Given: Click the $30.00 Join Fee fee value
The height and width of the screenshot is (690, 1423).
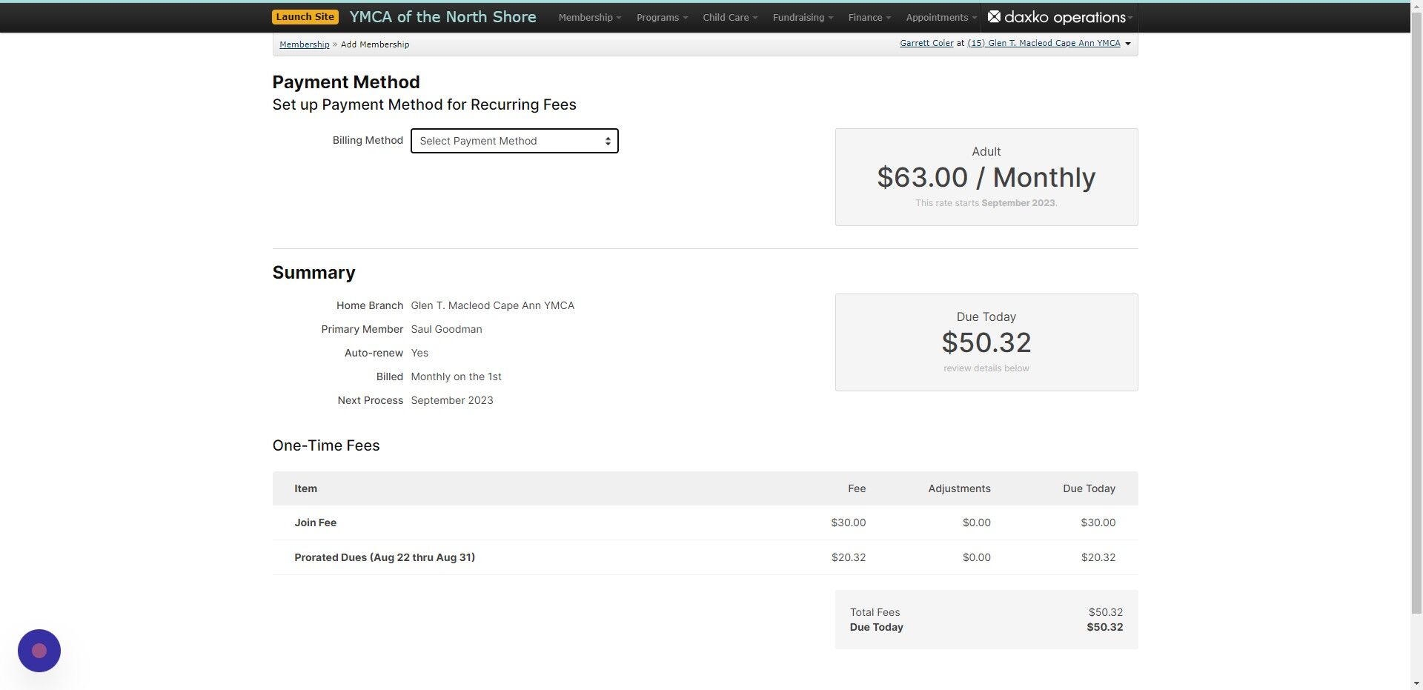Looking at the screenshot, I should (848, 523).
